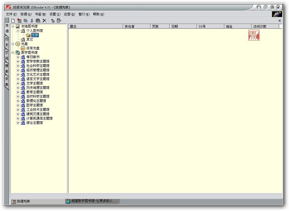Collapse the 数字图书馆 tree node
Screen dimensions: 289x211
(x=13, y=53)
